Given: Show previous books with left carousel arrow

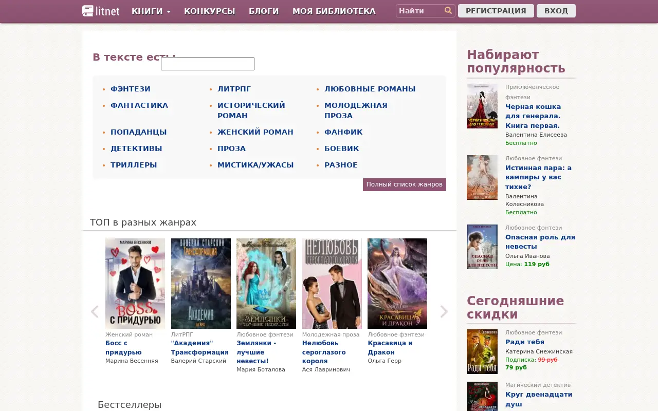Looking at the screenshot, I should (x=95, y=312).
